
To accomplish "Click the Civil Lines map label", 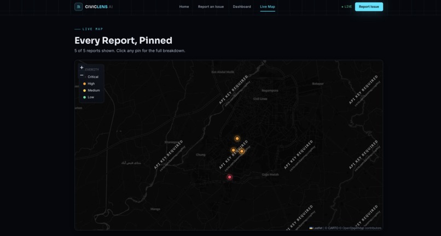I will (x=260, y=99).
